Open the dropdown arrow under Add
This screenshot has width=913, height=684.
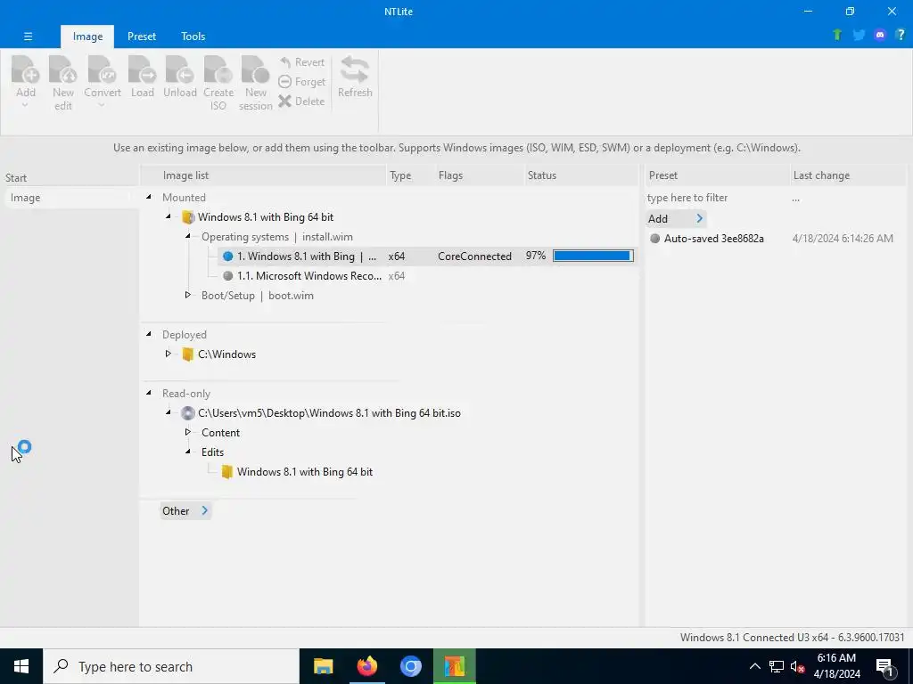pyautogui.click(x=25, y=105)
